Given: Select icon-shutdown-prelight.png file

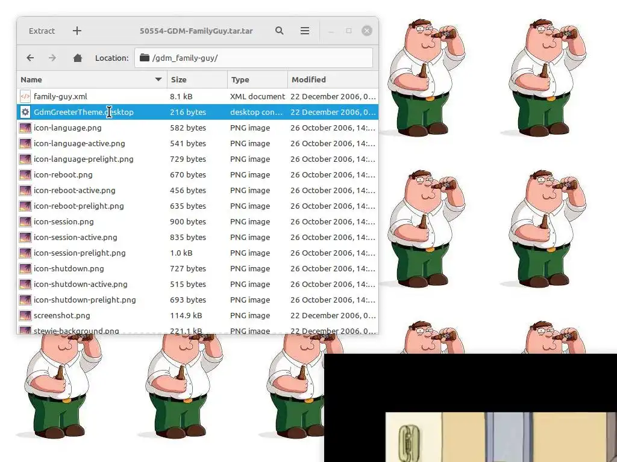Looking at the screenshot, I should pyautogui.click(x=198, y=300).
